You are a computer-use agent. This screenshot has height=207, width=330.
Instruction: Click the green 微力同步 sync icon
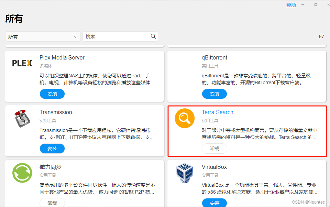[x=22, y=173]
